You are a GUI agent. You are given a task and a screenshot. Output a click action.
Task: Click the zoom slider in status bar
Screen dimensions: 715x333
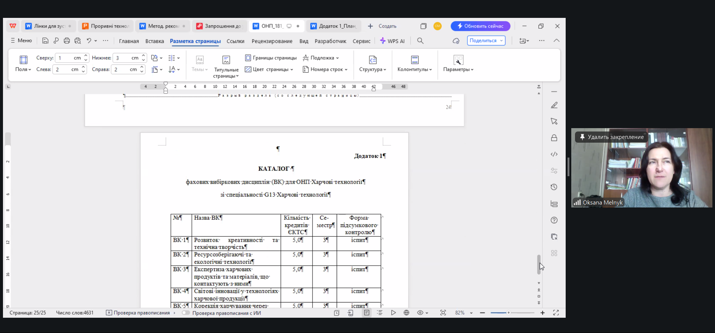coord(508,313)
